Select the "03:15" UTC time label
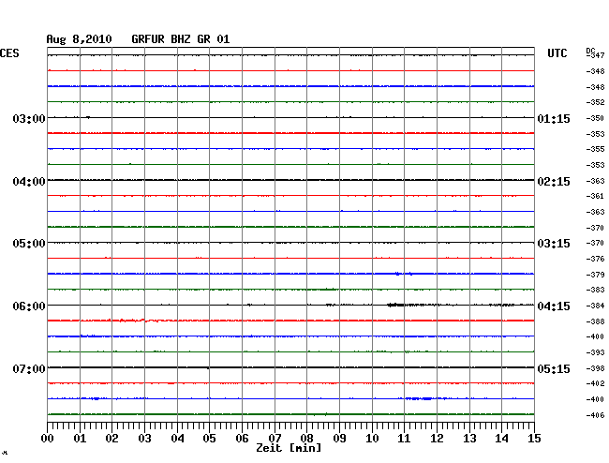The width and height of the screenshot is (609, 463). pyautogui.click(x=554, y=244)
